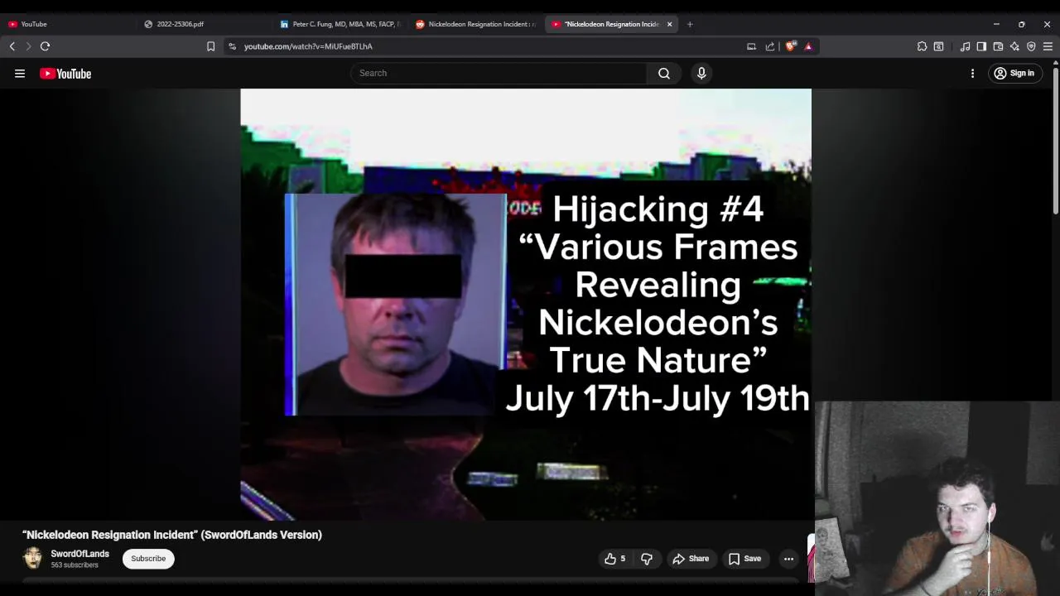Switch to the Reddit Nickelodeon Resignation tab
Image resolution: width=1060 pixels, height=596 pixels.
tap(475, 24)
